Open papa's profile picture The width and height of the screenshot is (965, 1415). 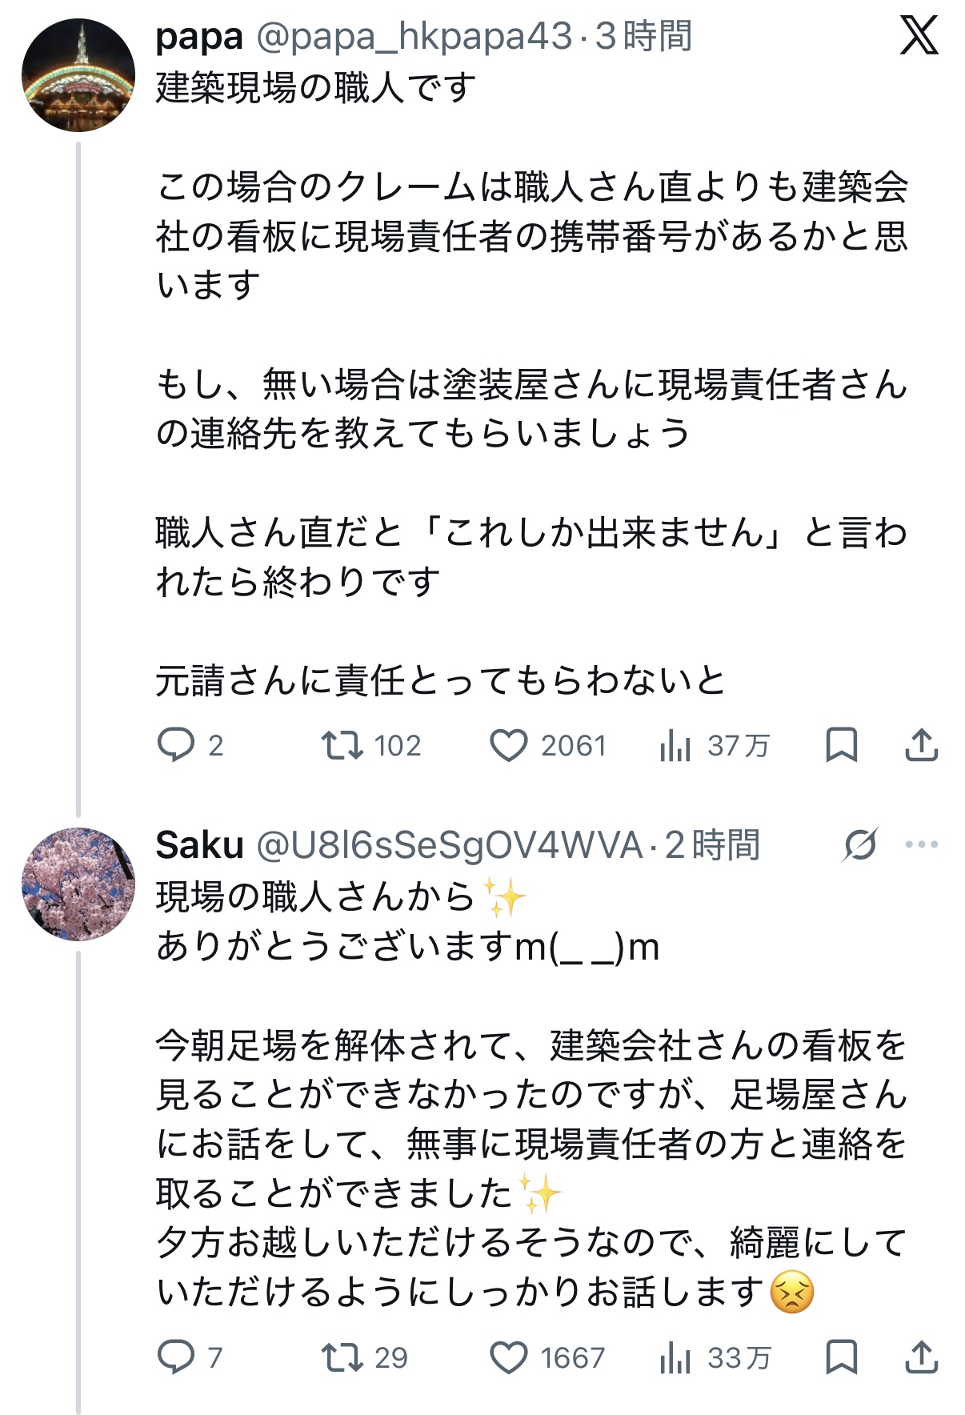pos(78,75)
